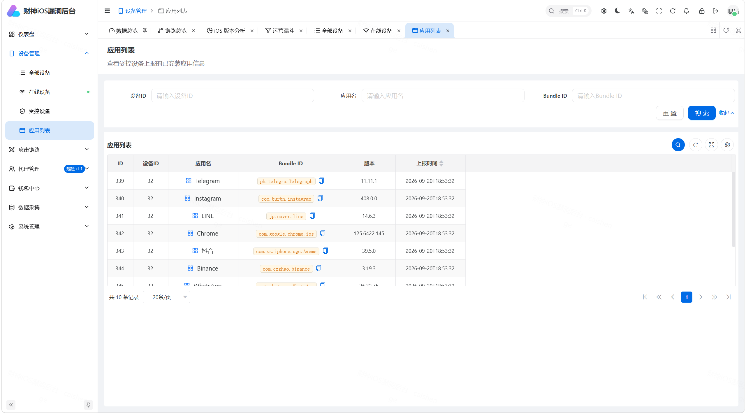Screen dimensions: 746x414
Task: Switch to dark mode with moon icon
Action: coord(617,11)
